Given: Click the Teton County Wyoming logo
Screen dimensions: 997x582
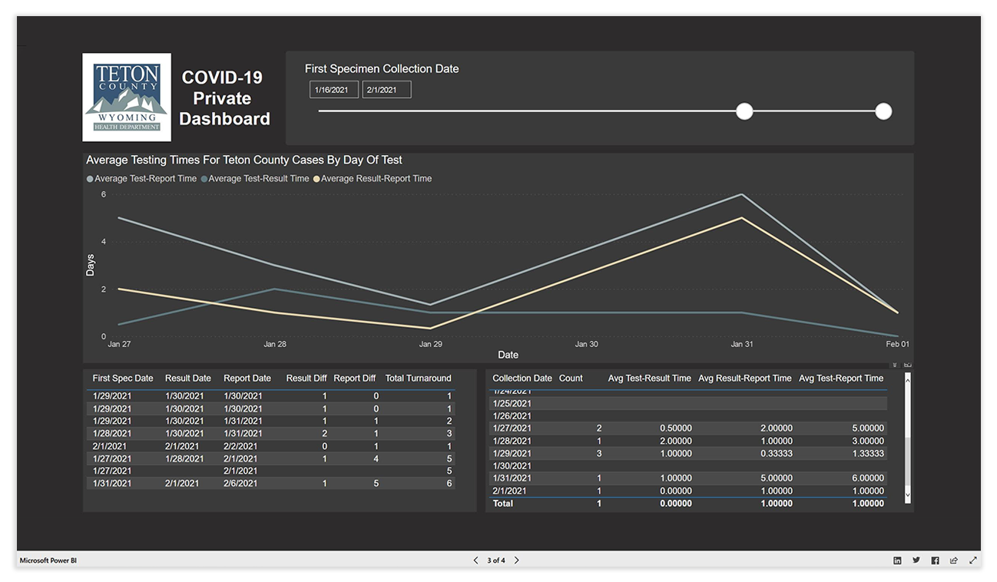Looking at the screenshot, I should point(127,97).
